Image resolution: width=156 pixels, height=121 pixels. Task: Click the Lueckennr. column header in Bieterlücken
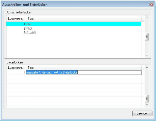tap(16, 68)
